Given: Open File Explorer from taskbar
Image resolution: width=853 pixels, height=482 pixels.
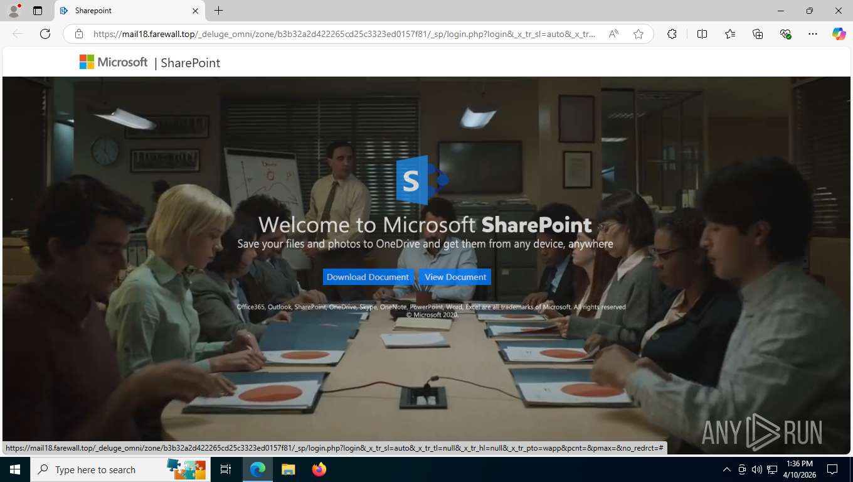Looking at the screenshot, I should coord(288,469).
